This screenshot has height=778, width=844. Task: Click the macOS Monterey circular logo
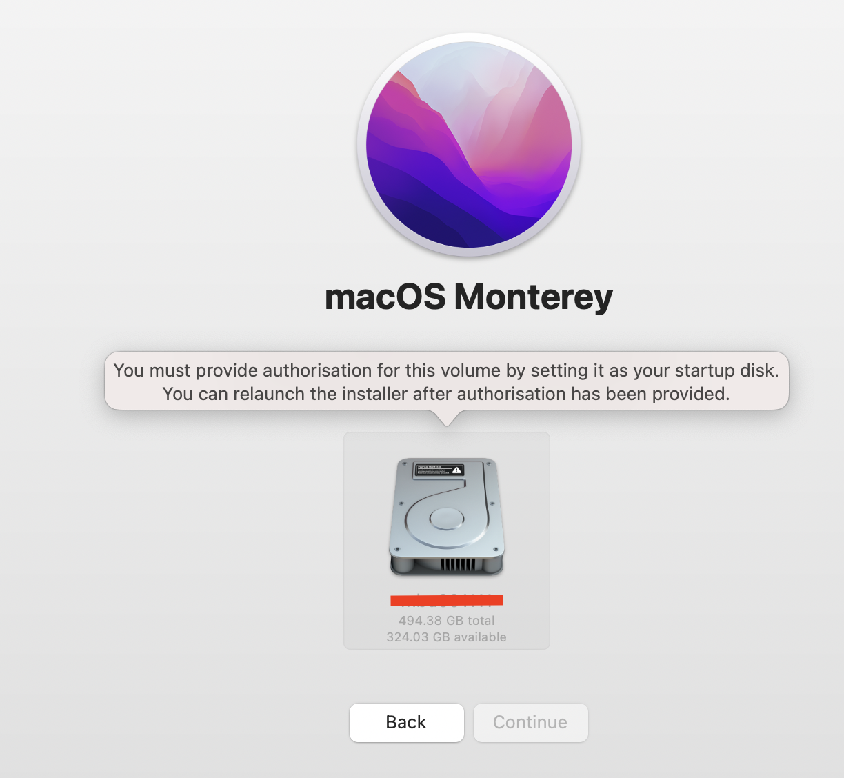469,145
